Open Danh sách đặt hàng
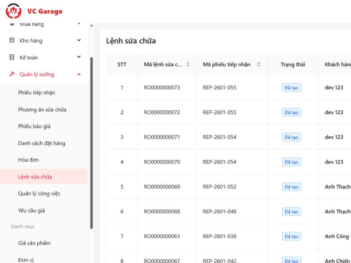This screenshot has width=351, height=263. [x=42, y=143]
